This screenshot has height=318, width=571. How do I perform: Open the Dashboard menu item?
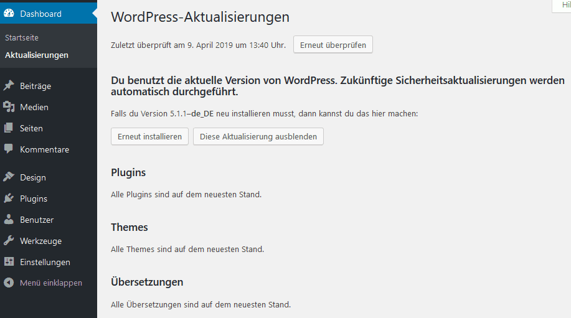pyautogui.click(x=49, y=14)
